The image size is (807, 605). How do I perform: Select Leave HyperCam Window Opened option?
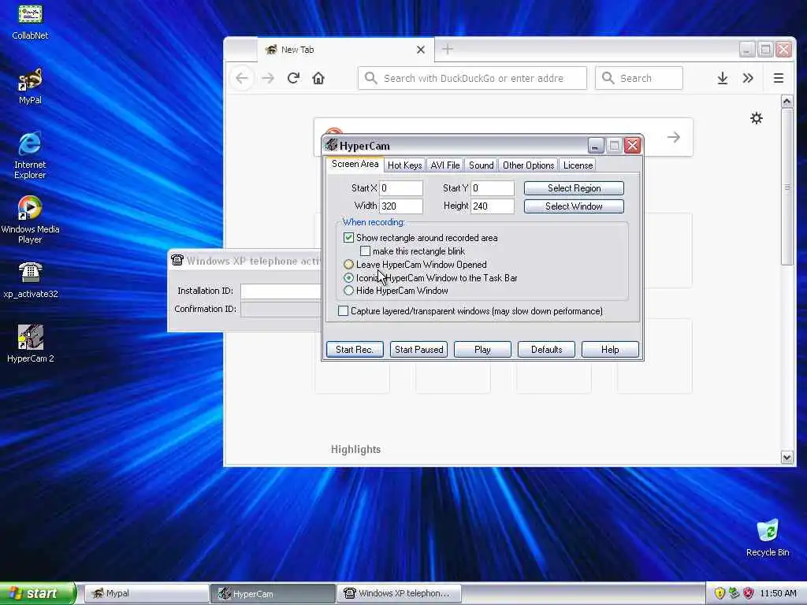(348, 265)
